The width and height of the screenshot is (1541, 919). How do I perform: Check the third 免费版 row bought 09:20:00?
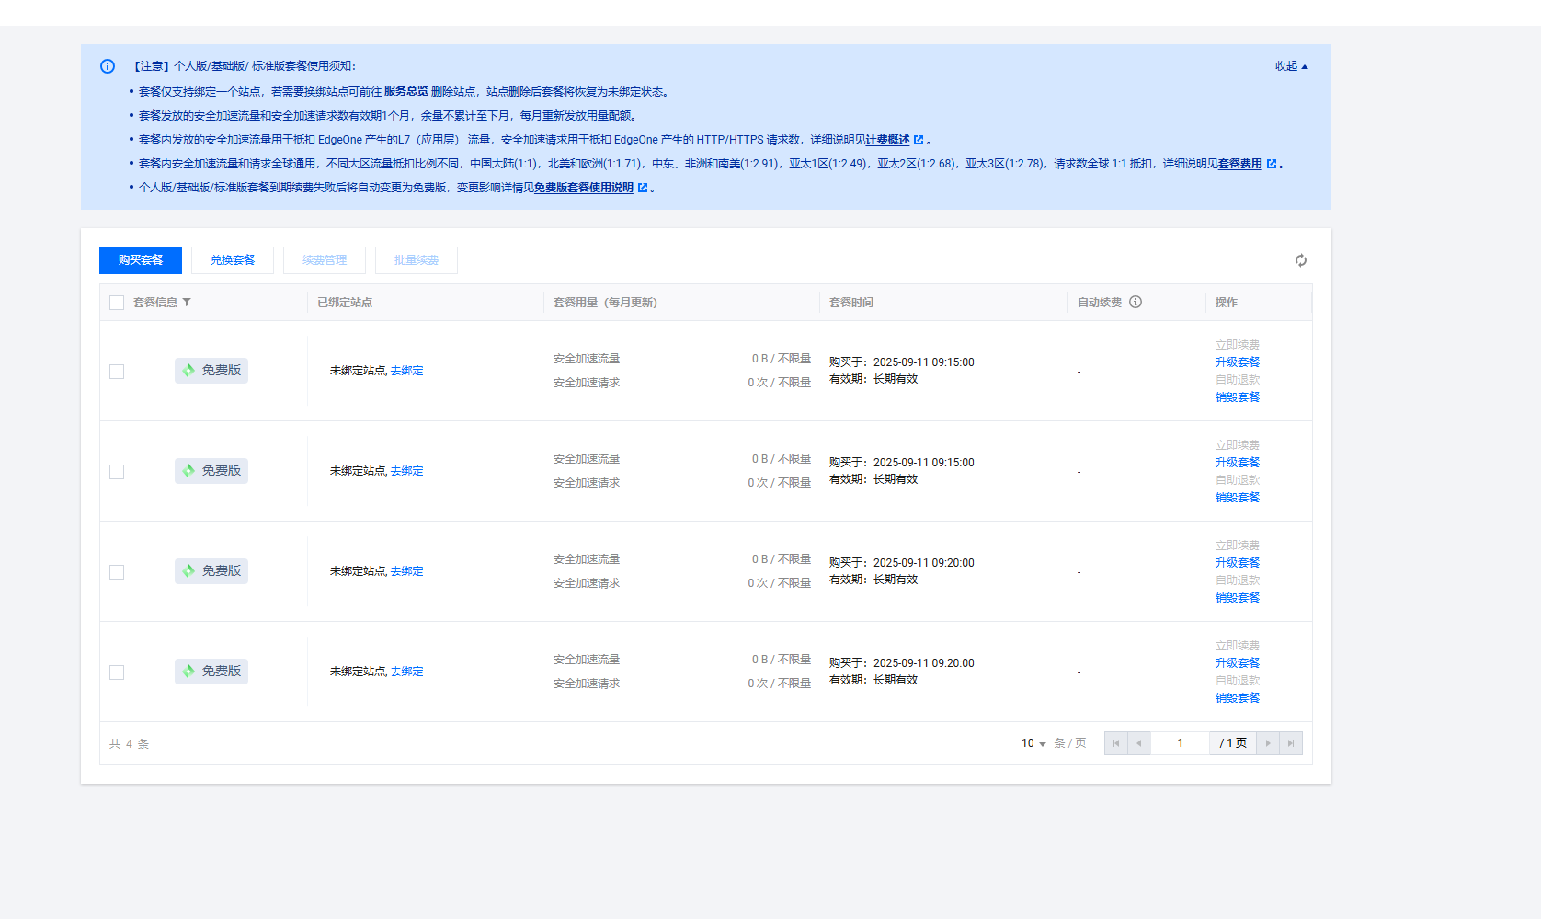tap(117, 572)
